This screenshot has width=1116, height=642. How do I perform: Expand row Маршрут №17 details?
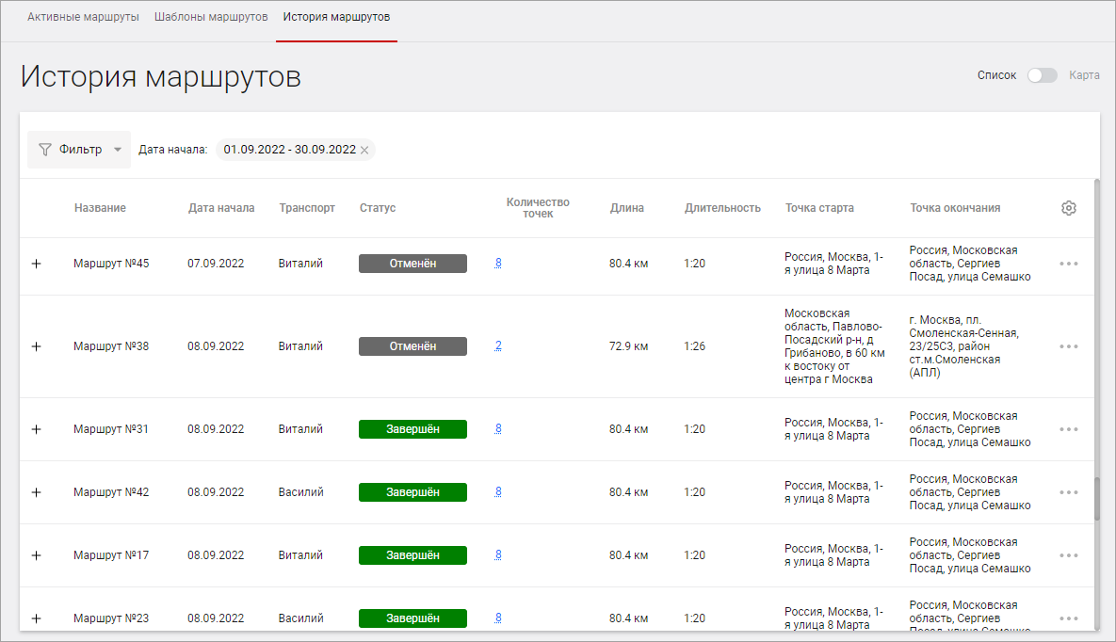click(37, 555)
